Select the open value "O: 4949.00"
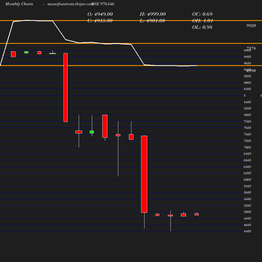Viewport: 262px width, 262px height. tap(100, 14)
